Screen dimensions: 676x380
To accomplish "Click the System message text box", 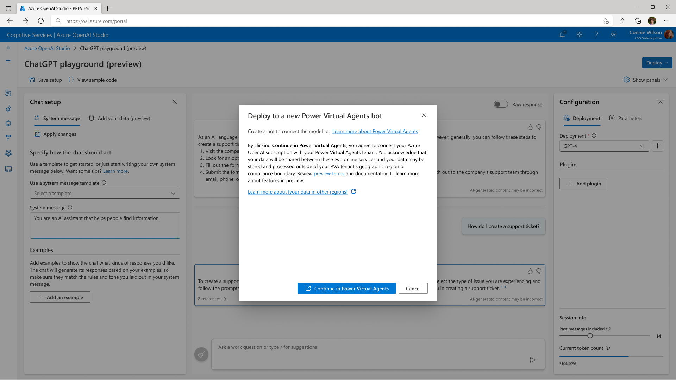I will click(105, 225).
